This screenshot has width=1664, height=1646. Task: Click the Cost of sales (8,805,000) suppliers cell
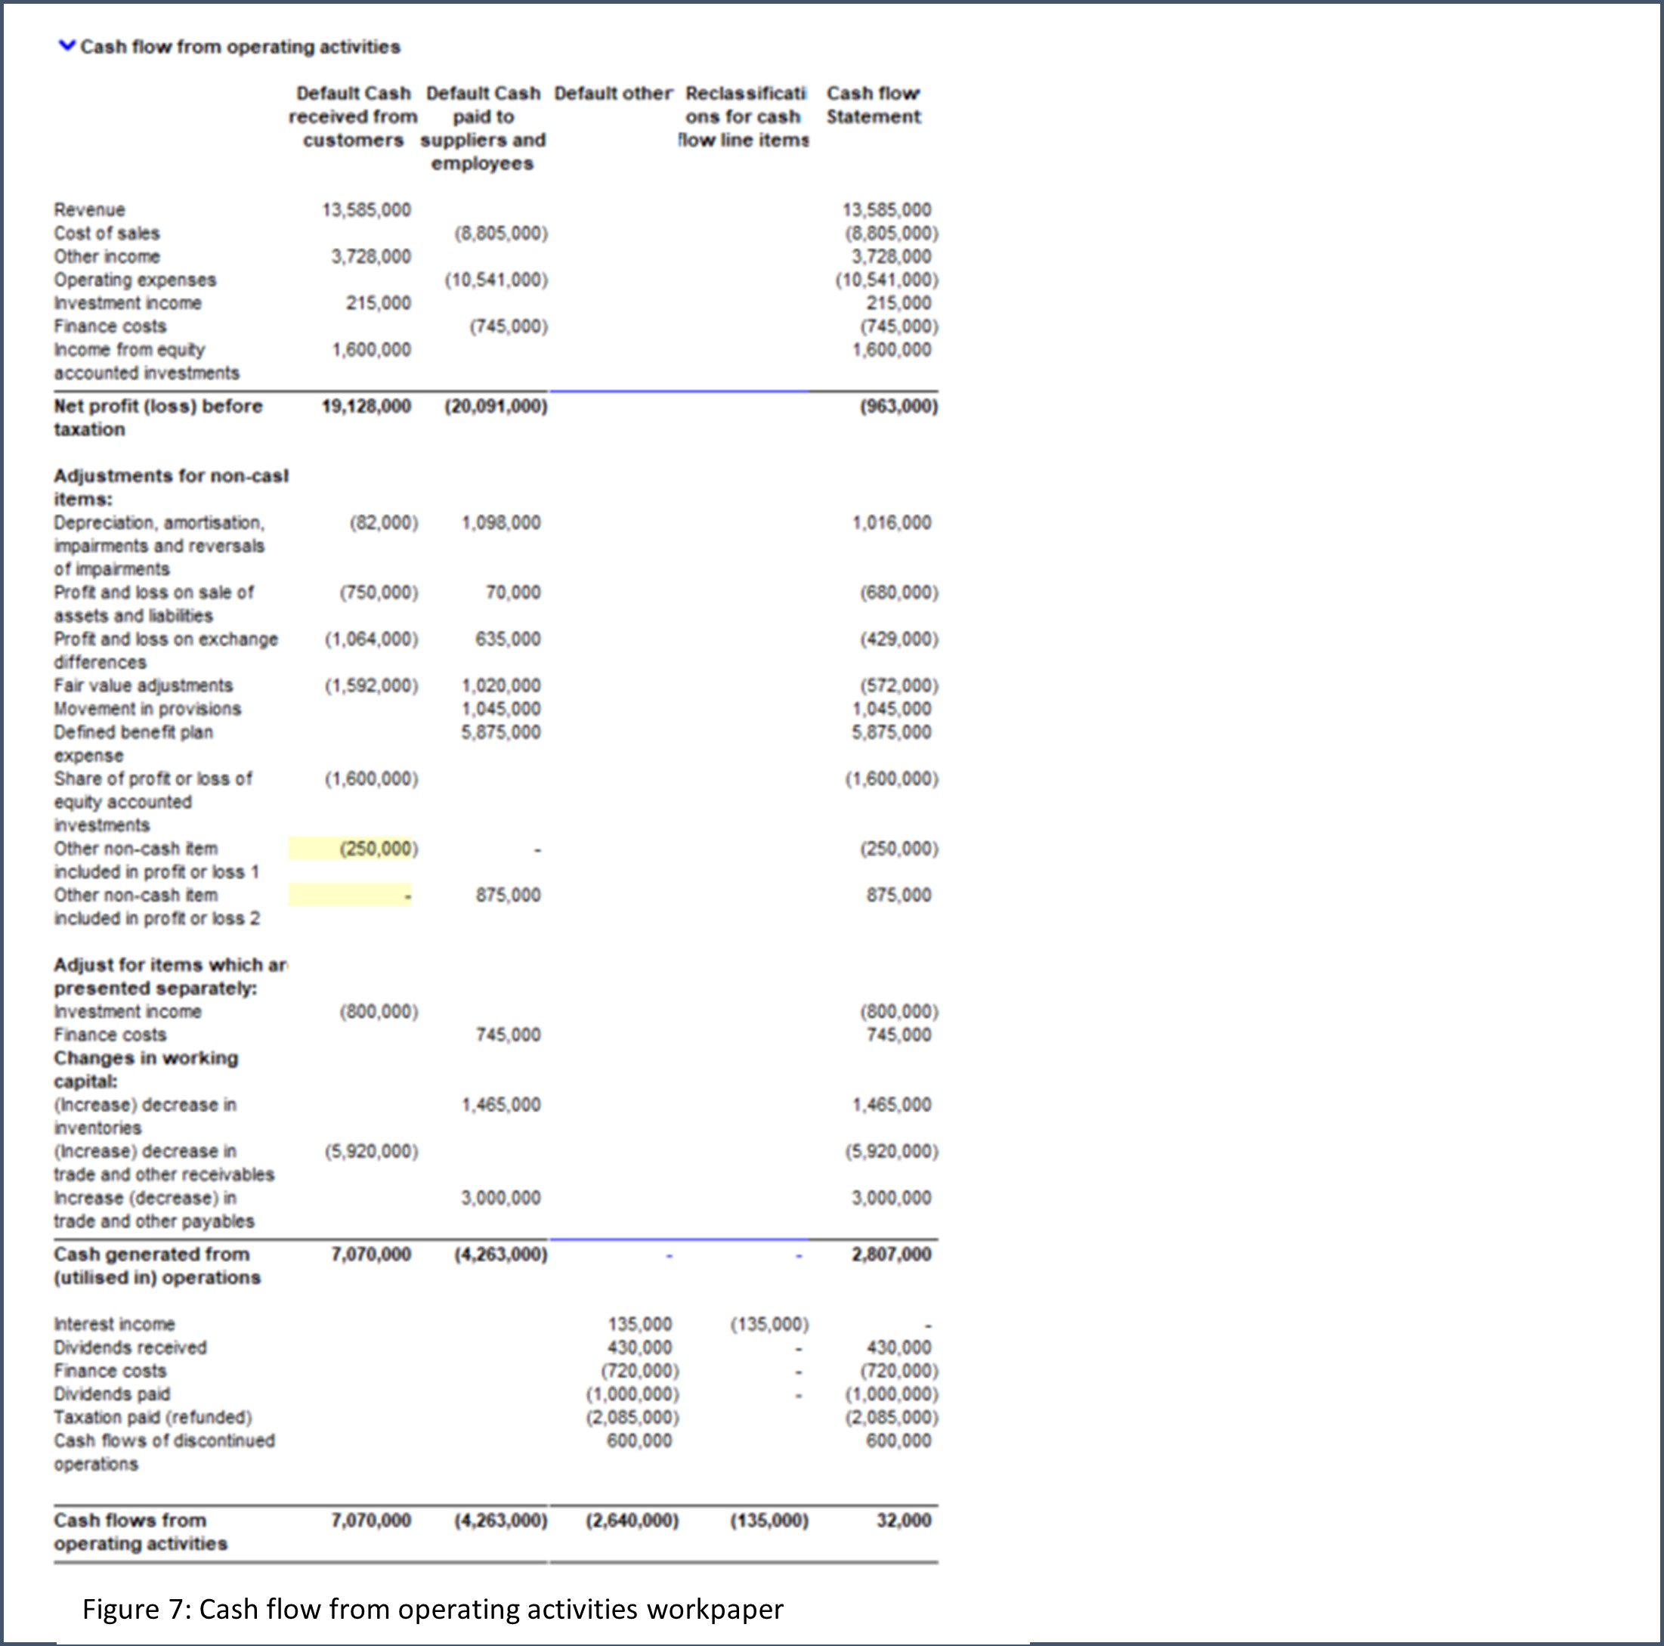(x=500, y=234)
